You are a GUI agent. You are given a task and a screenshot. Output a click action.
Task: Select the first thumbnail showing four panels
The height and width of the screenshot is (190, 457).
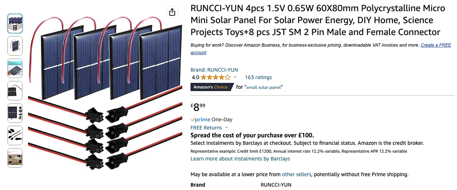click(15, 24)
